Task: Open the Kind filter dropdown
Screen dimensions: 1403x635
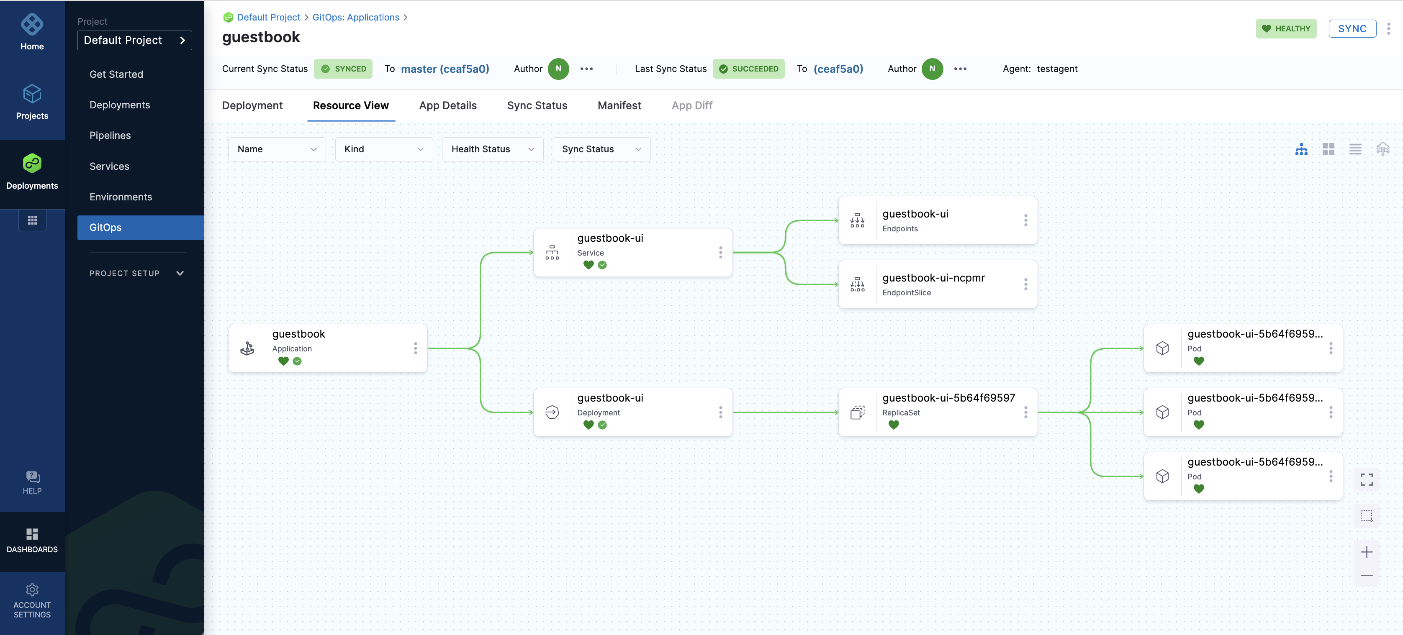Action: click(x=383, y=149)
